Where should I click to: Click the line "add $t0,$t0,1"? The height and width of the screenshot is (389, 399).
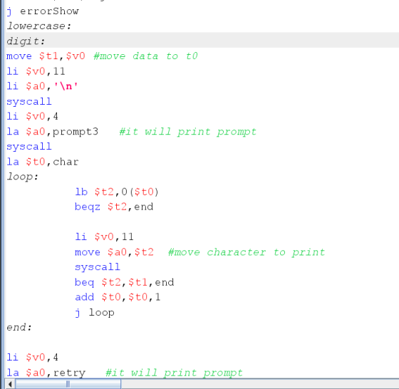pyautogui.click(x=118, y=297)
